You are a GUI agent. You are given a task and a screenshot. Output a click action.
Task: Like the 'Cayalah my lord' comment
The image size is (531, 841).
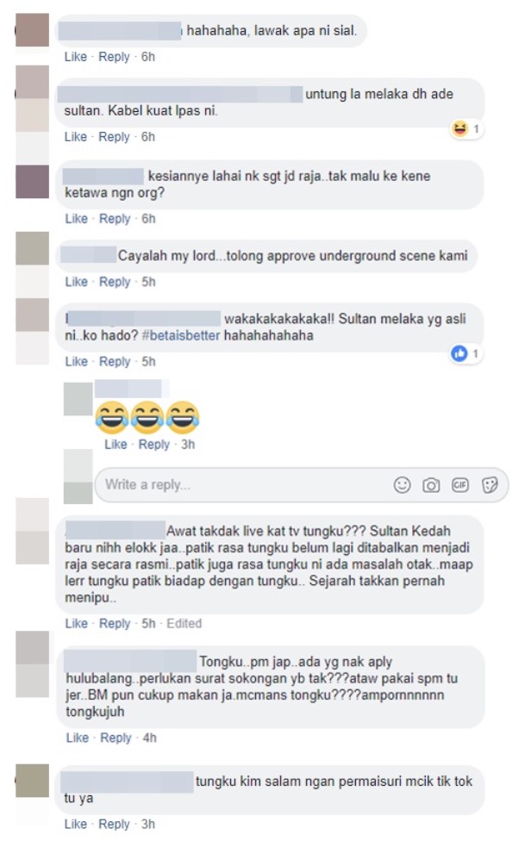76,282
